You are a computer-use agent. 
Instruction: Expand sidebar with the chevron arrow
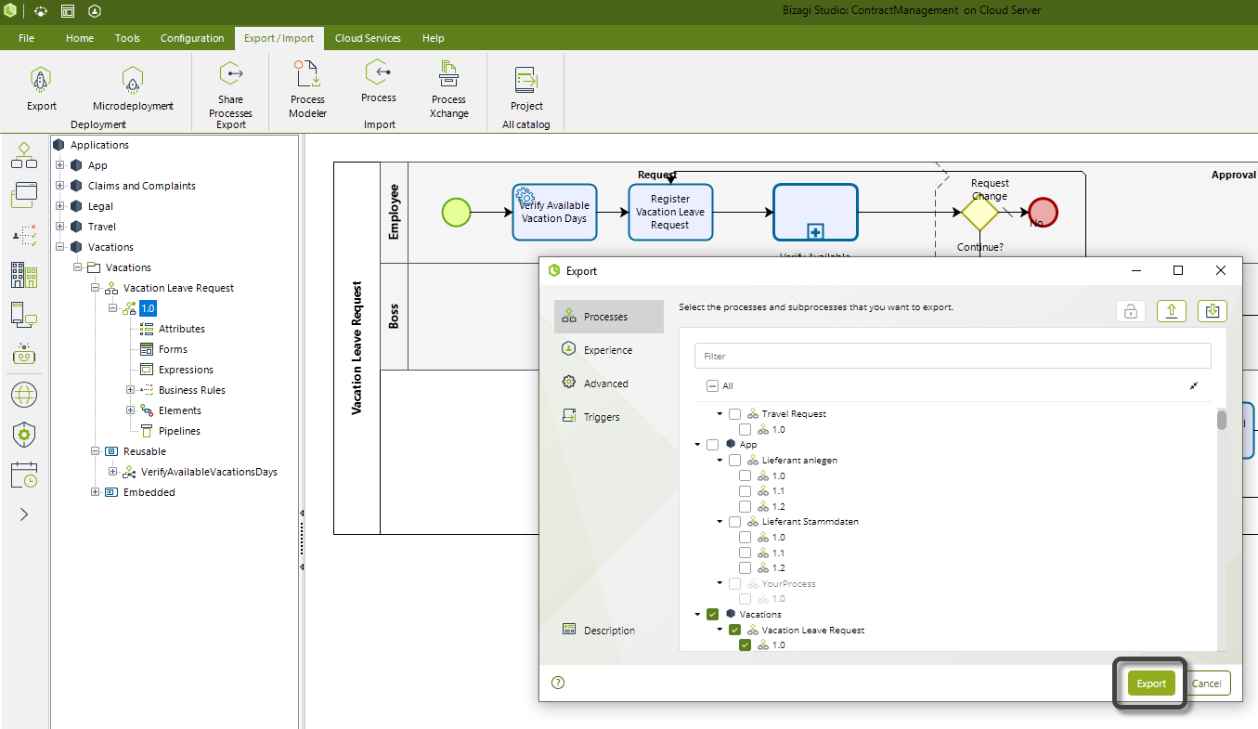[x=24, y=514]
